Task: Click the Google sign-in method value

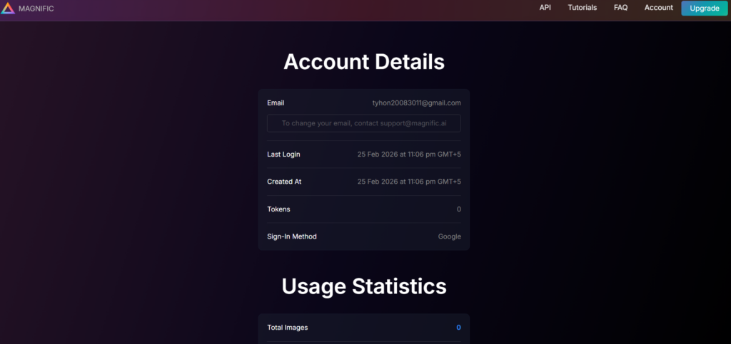Action: pyautogui.click(x=449, y=236)
